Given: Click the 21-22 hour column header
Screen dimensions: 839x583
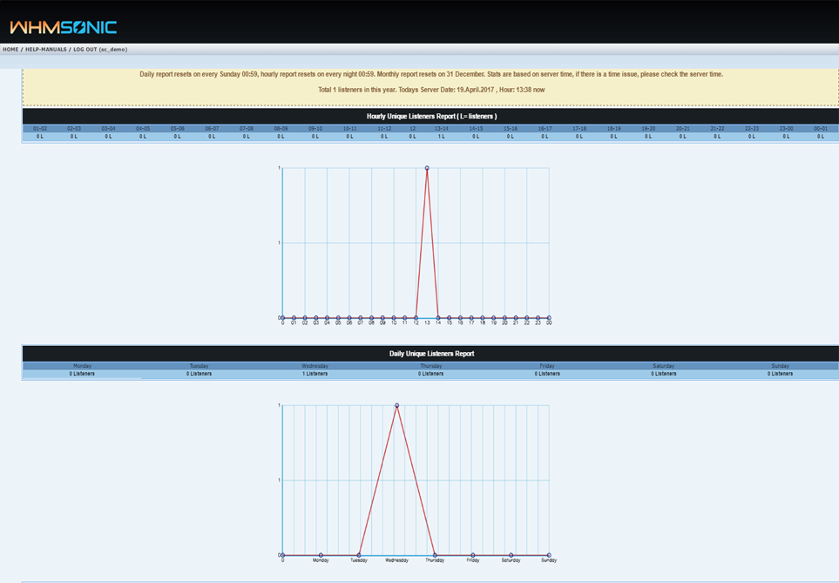Looking at the screenshot, I should point(717,129).
